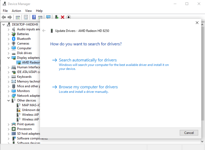The width and height of the screenshot is (205, 150).
Task: Click the Back arrow toolbar icon
Action: 4,17
